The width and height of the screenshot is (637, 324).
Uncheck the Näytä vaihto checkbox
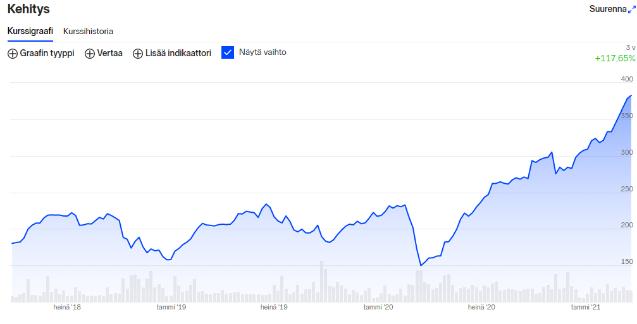point(228,52)
